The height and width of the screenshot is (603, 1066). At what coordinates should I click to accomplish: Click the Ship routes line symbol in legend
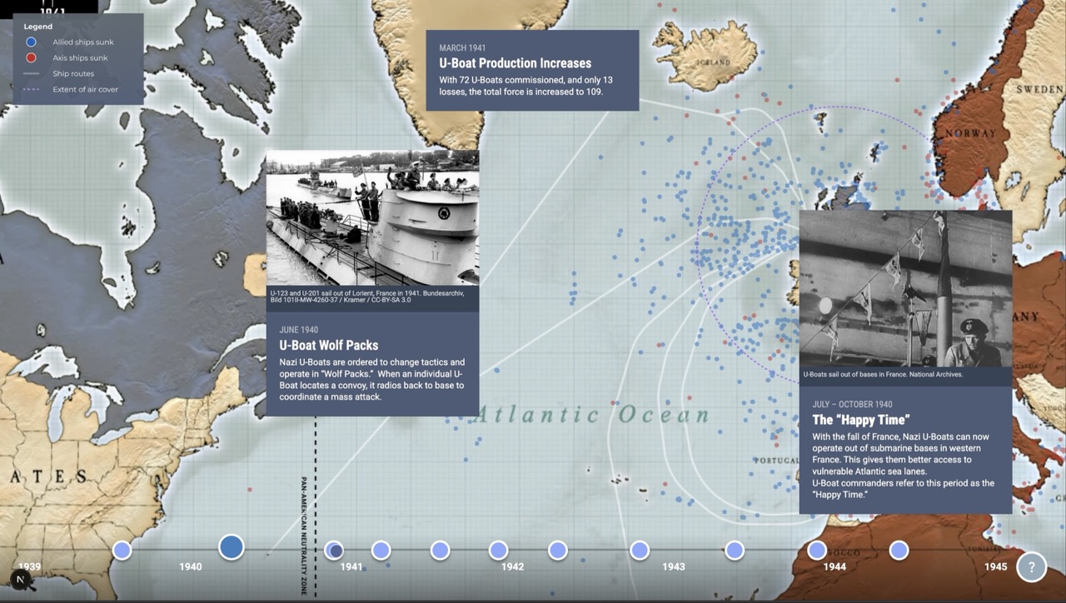pos(31,73)
